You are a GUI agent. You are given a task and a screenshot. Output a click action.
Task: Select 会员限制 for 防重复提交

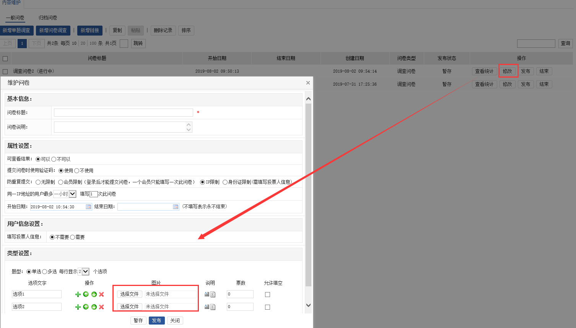coord(60,182)
